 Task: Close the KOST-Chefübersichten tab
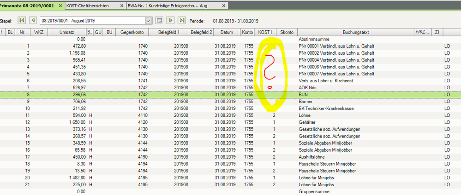coord(122,6)
